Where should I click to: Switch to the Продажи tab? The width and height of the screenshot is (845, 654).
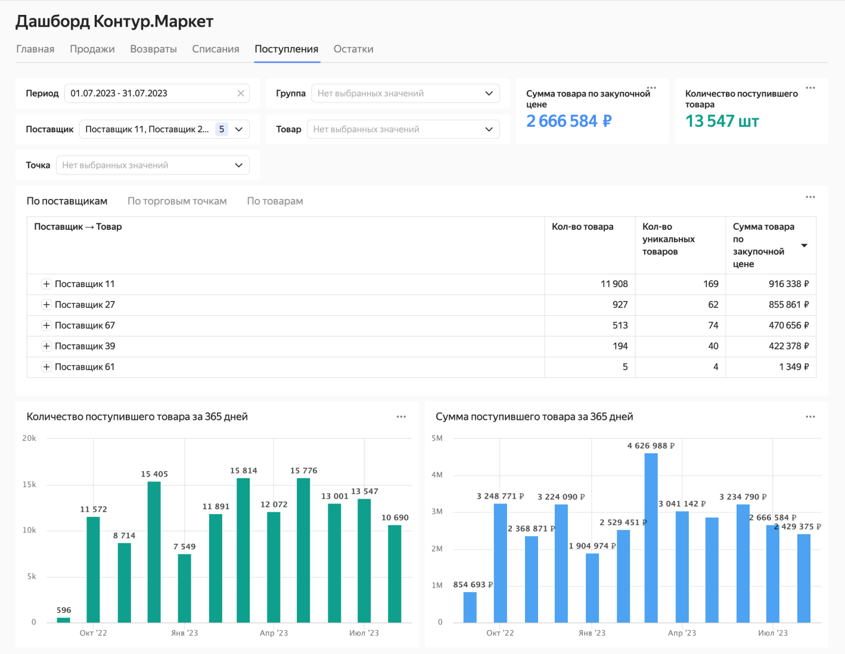(92, 49)
